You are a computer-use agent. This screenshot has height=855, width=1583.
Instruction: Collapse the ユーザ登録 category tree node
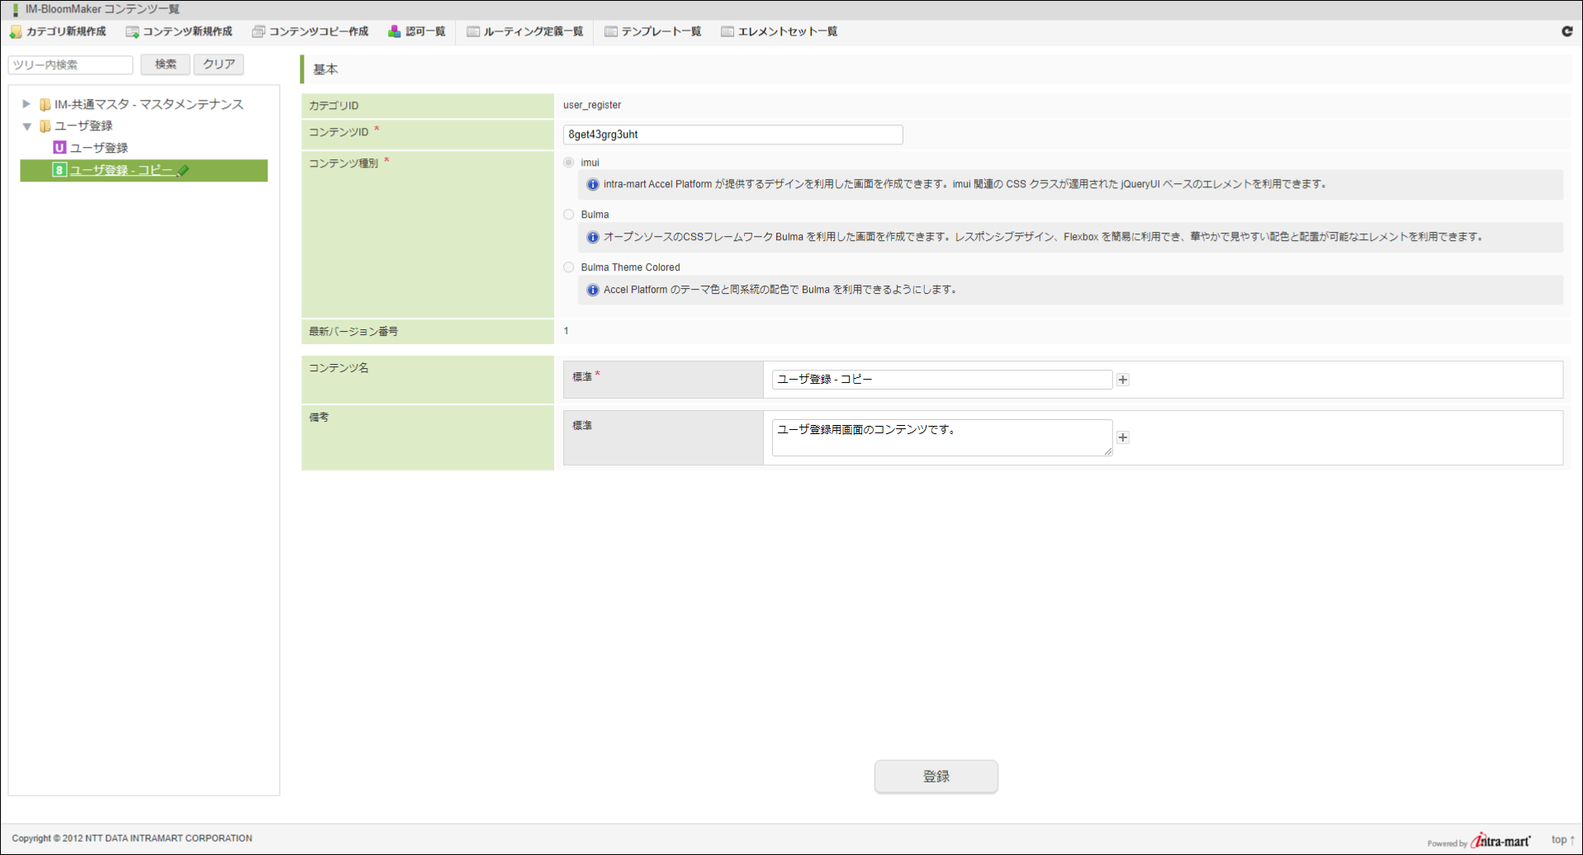coord(26,126)
